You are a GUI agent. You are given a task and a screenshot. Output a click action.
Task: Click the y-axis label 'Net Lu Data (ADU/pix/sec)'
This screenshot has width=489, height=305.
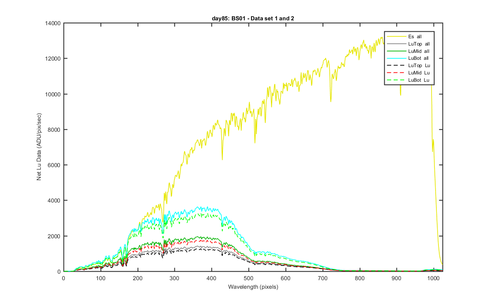pyautogui.click(x=40, y=147)
